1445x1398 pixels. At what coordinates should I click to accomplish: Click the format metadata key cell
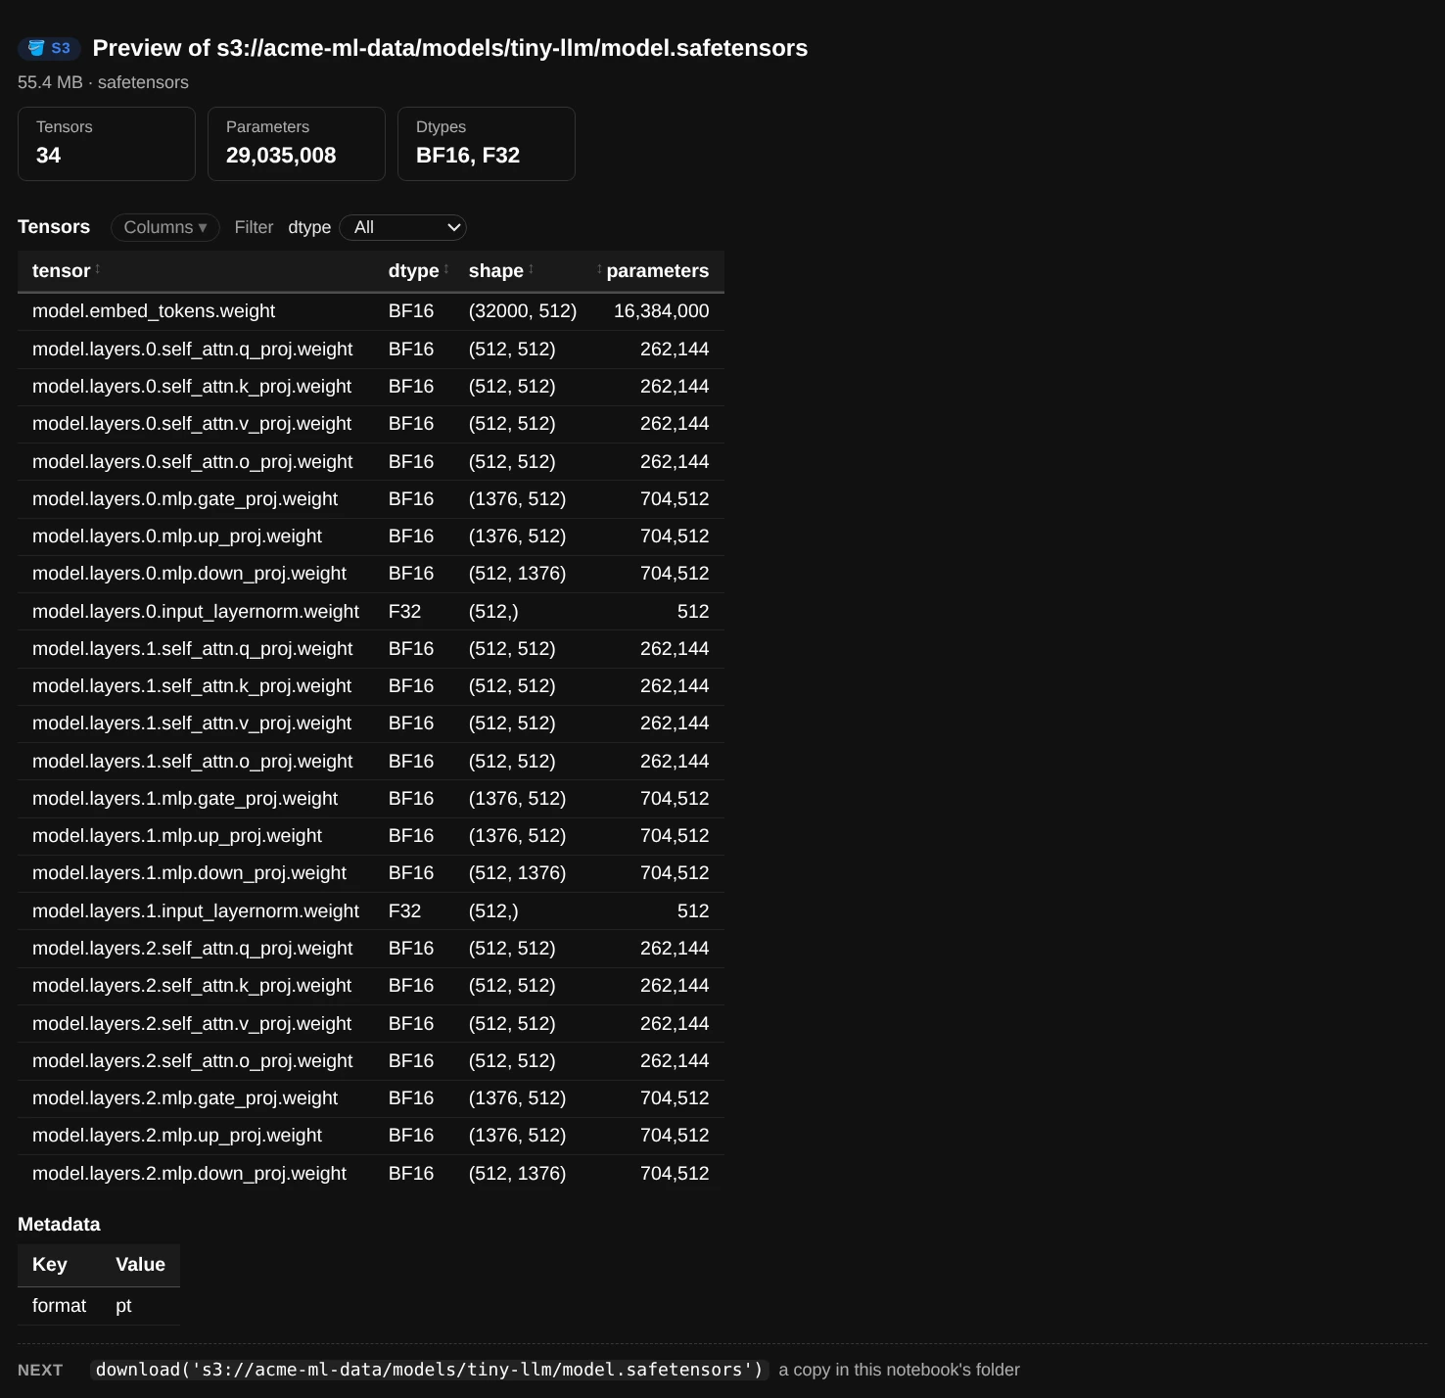(x=59, y=1306)
